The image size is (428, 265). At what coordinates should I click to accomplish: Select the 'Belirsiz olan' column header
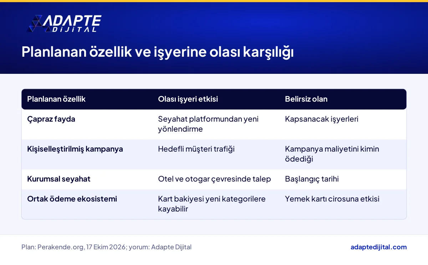pos(306,99)
